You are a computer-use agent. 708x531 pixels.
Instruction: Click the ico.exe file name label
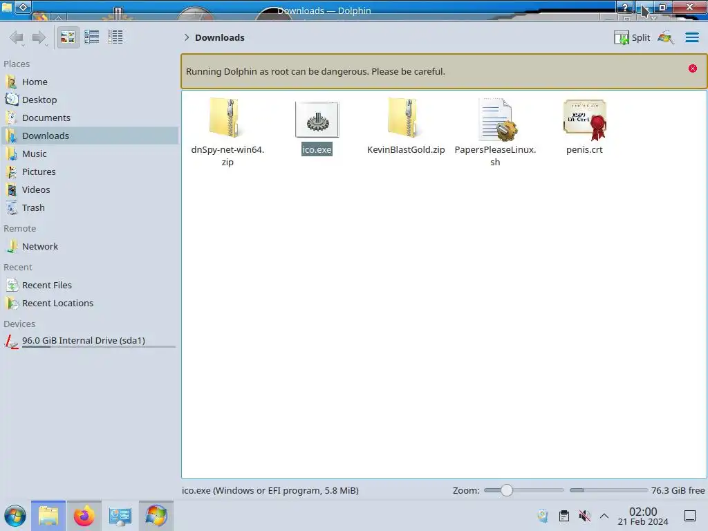317,149
